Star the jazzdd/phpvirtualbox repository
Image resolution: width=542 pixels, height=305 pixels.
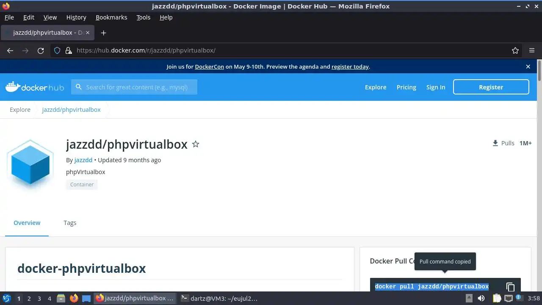(x=196, y=144)
